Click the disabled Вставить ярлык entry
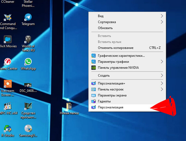 (127, 42)
